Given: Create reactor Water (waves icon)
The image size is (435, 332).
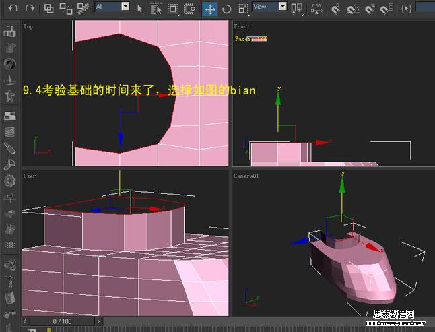Looking at the screenshot, I should pos(9,245).
